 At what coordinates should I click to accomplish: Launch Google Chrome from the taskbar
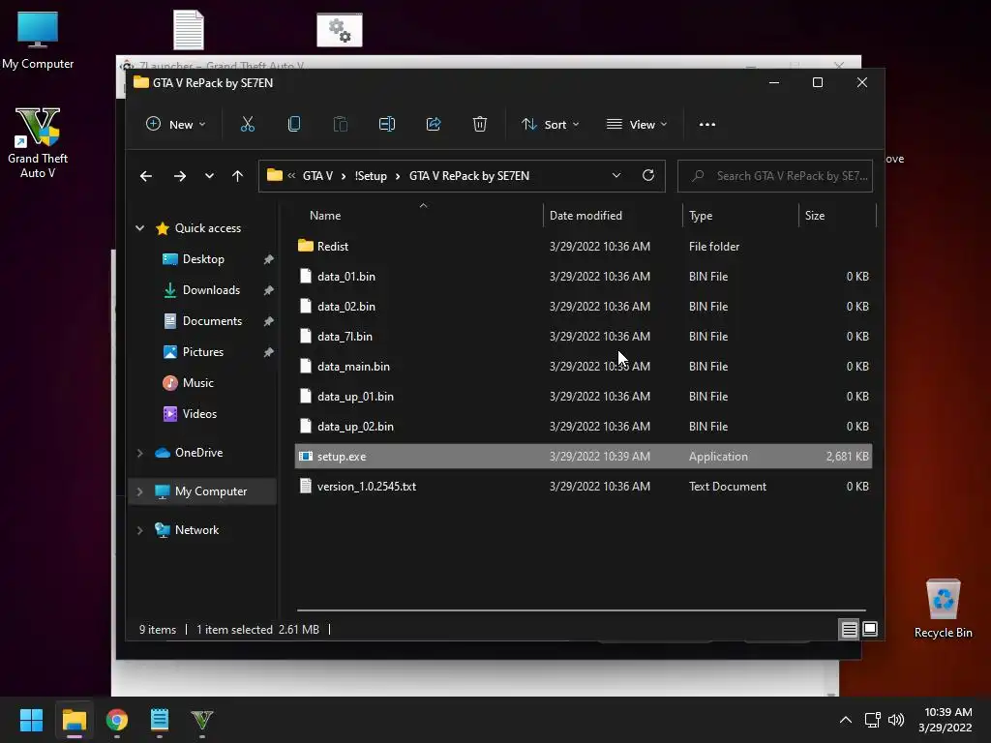[117, 720]
